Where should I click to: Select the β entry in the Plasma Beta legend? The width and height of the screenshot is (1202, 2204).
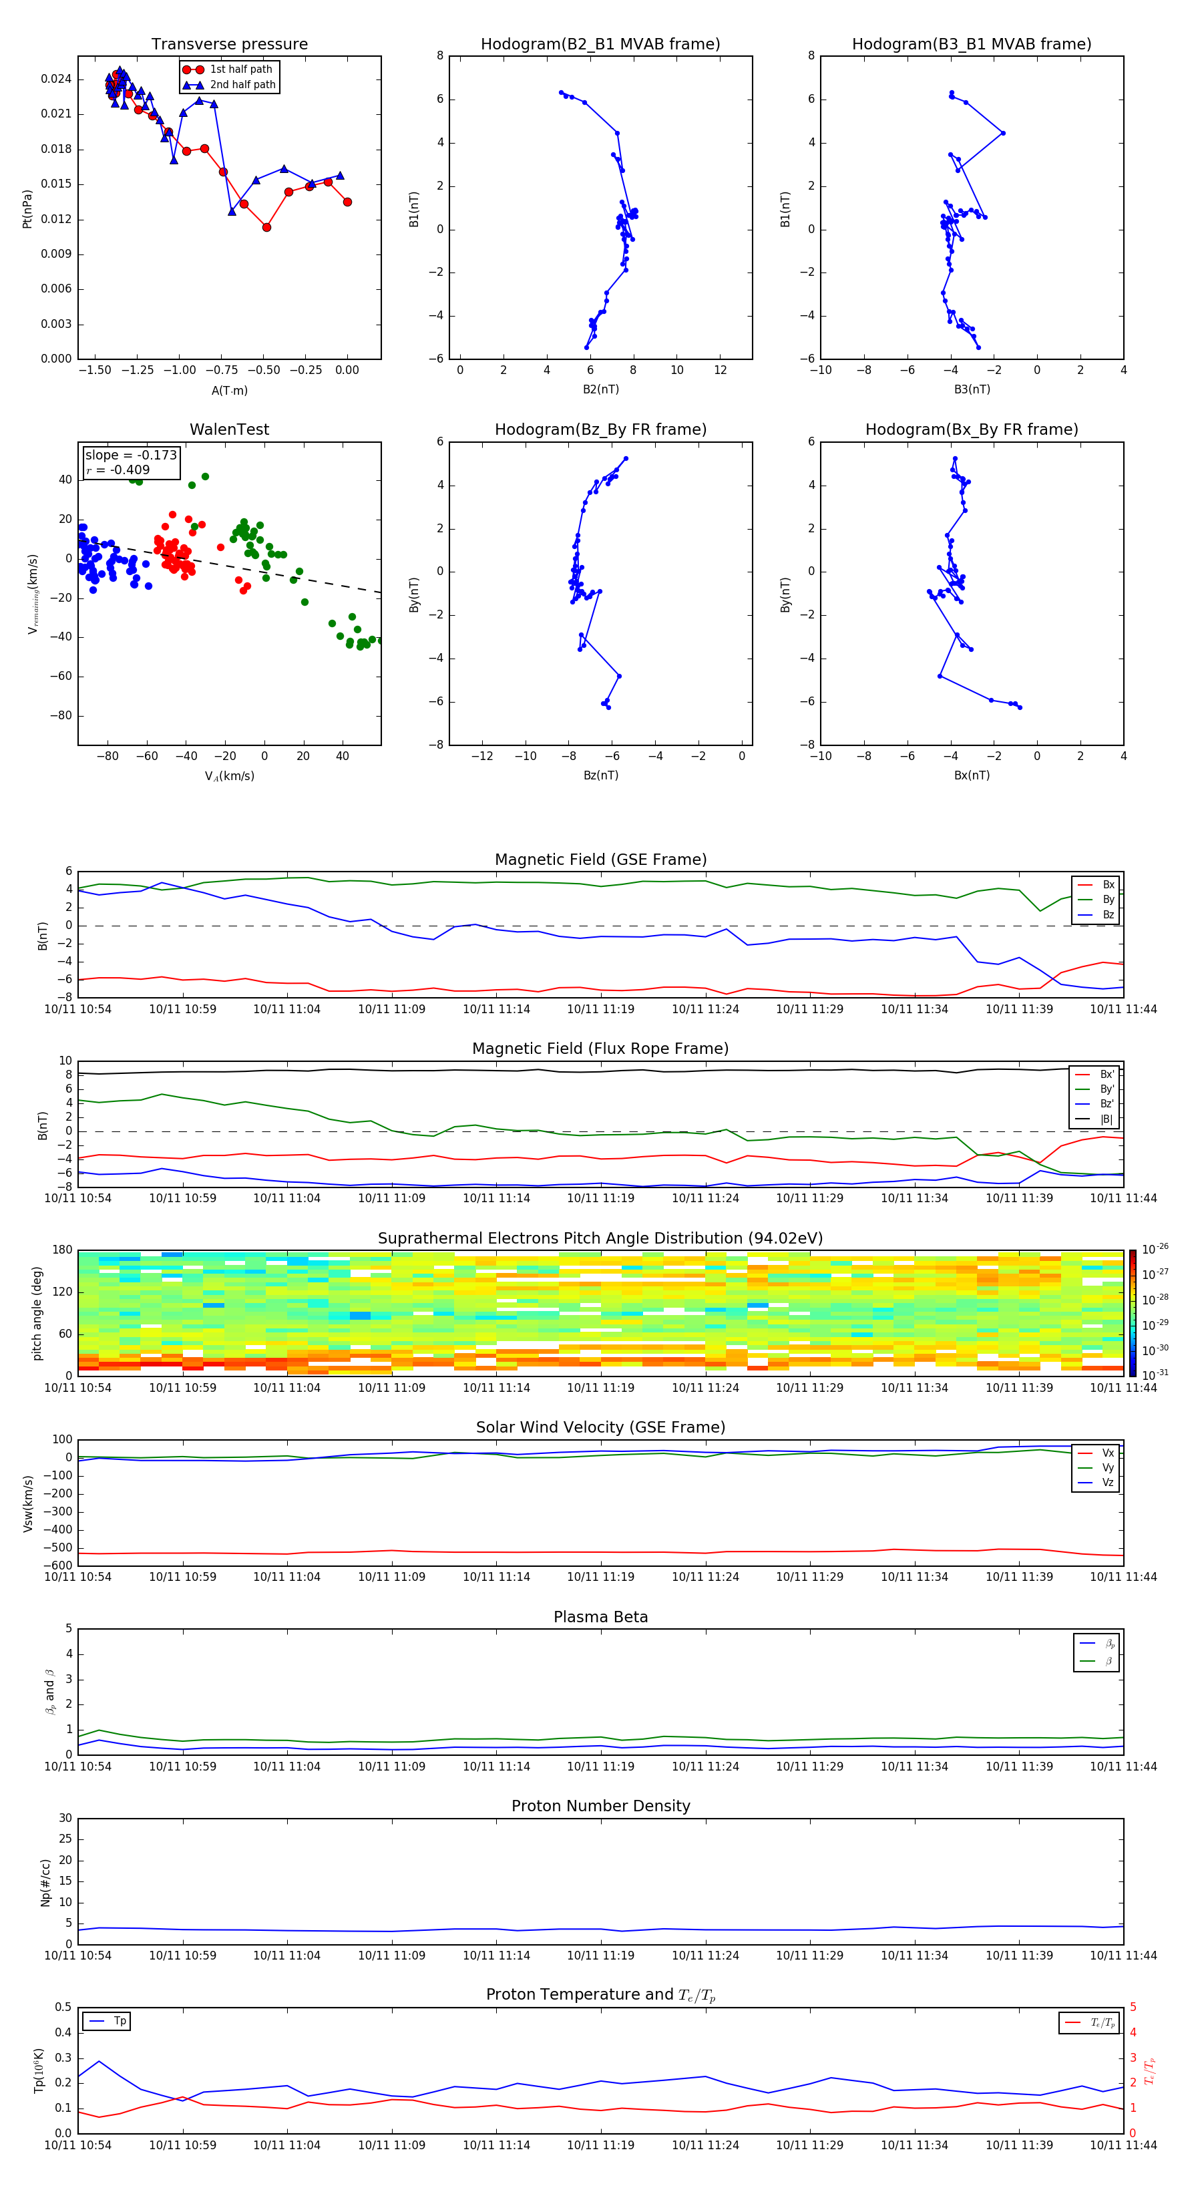coord(1096,1661)
